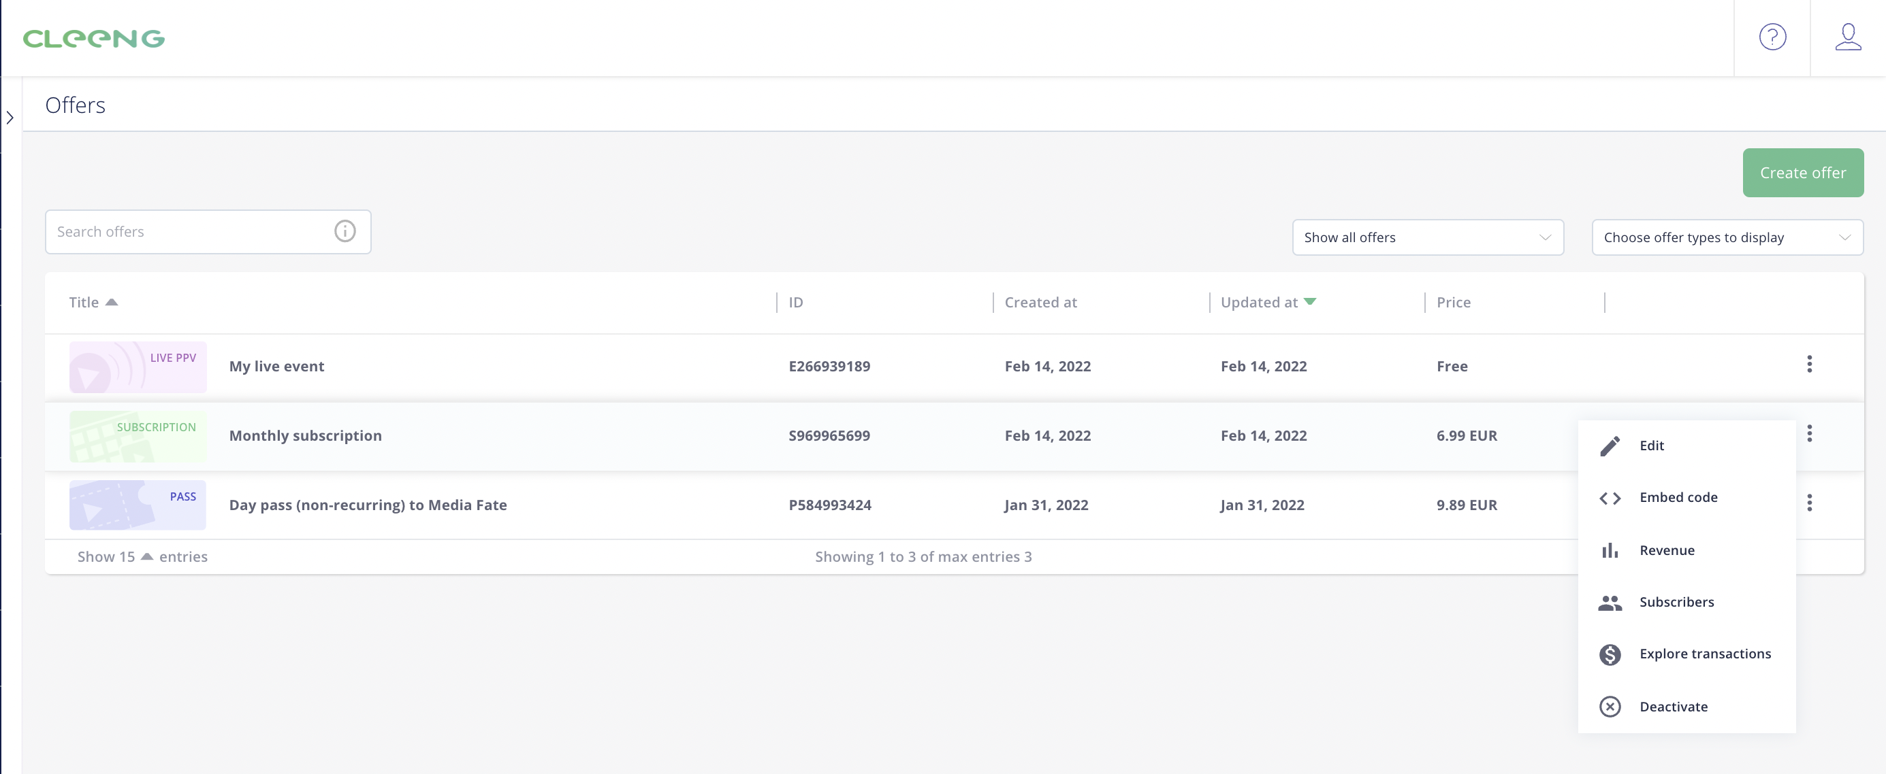Open the Monthly subscription offer
1886x774 pixels.
tap(305, 436)
